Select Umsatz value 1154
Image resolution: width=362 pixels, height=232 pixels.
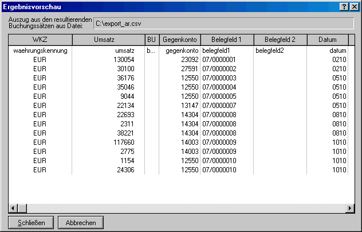point(127,161)
